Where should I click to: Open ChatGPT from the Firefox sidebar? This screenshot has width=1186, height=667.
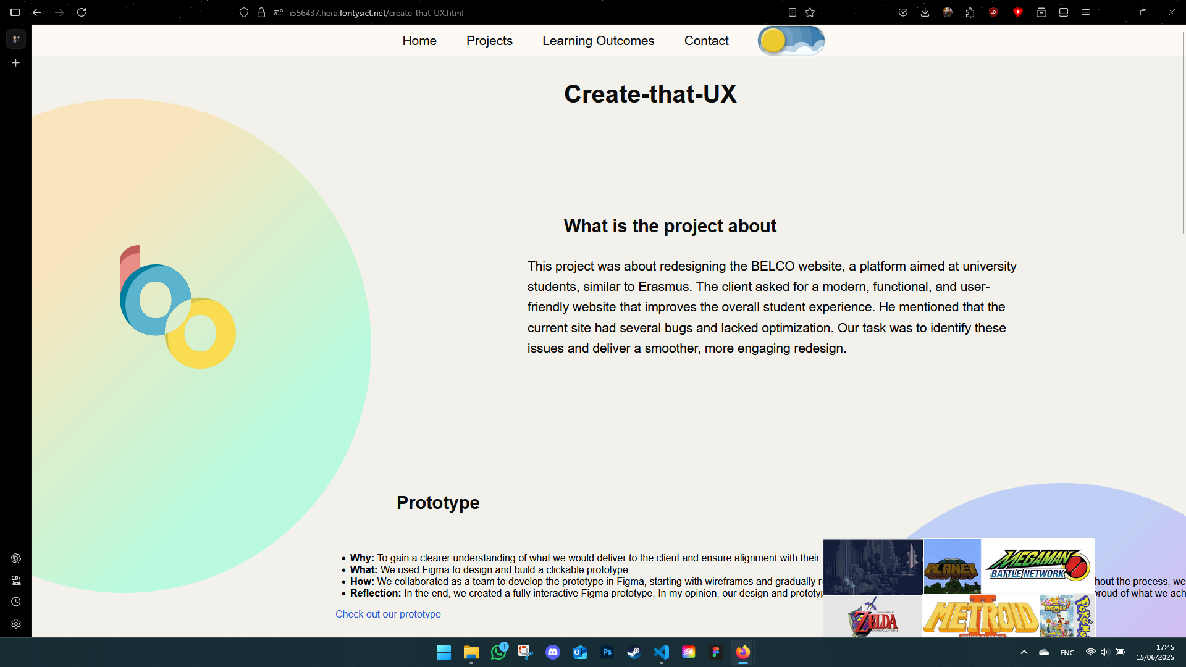[x=15, y=558]
